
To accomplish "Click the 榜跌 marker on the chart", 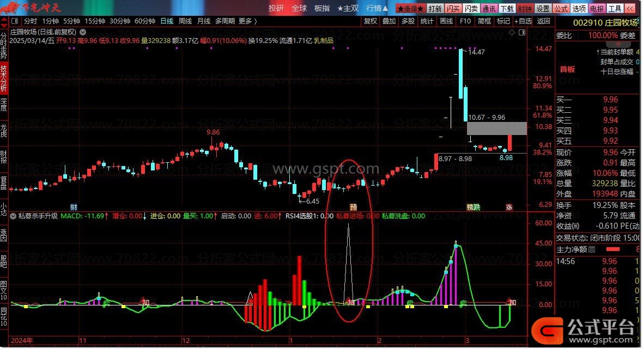I will click(473, 207).
